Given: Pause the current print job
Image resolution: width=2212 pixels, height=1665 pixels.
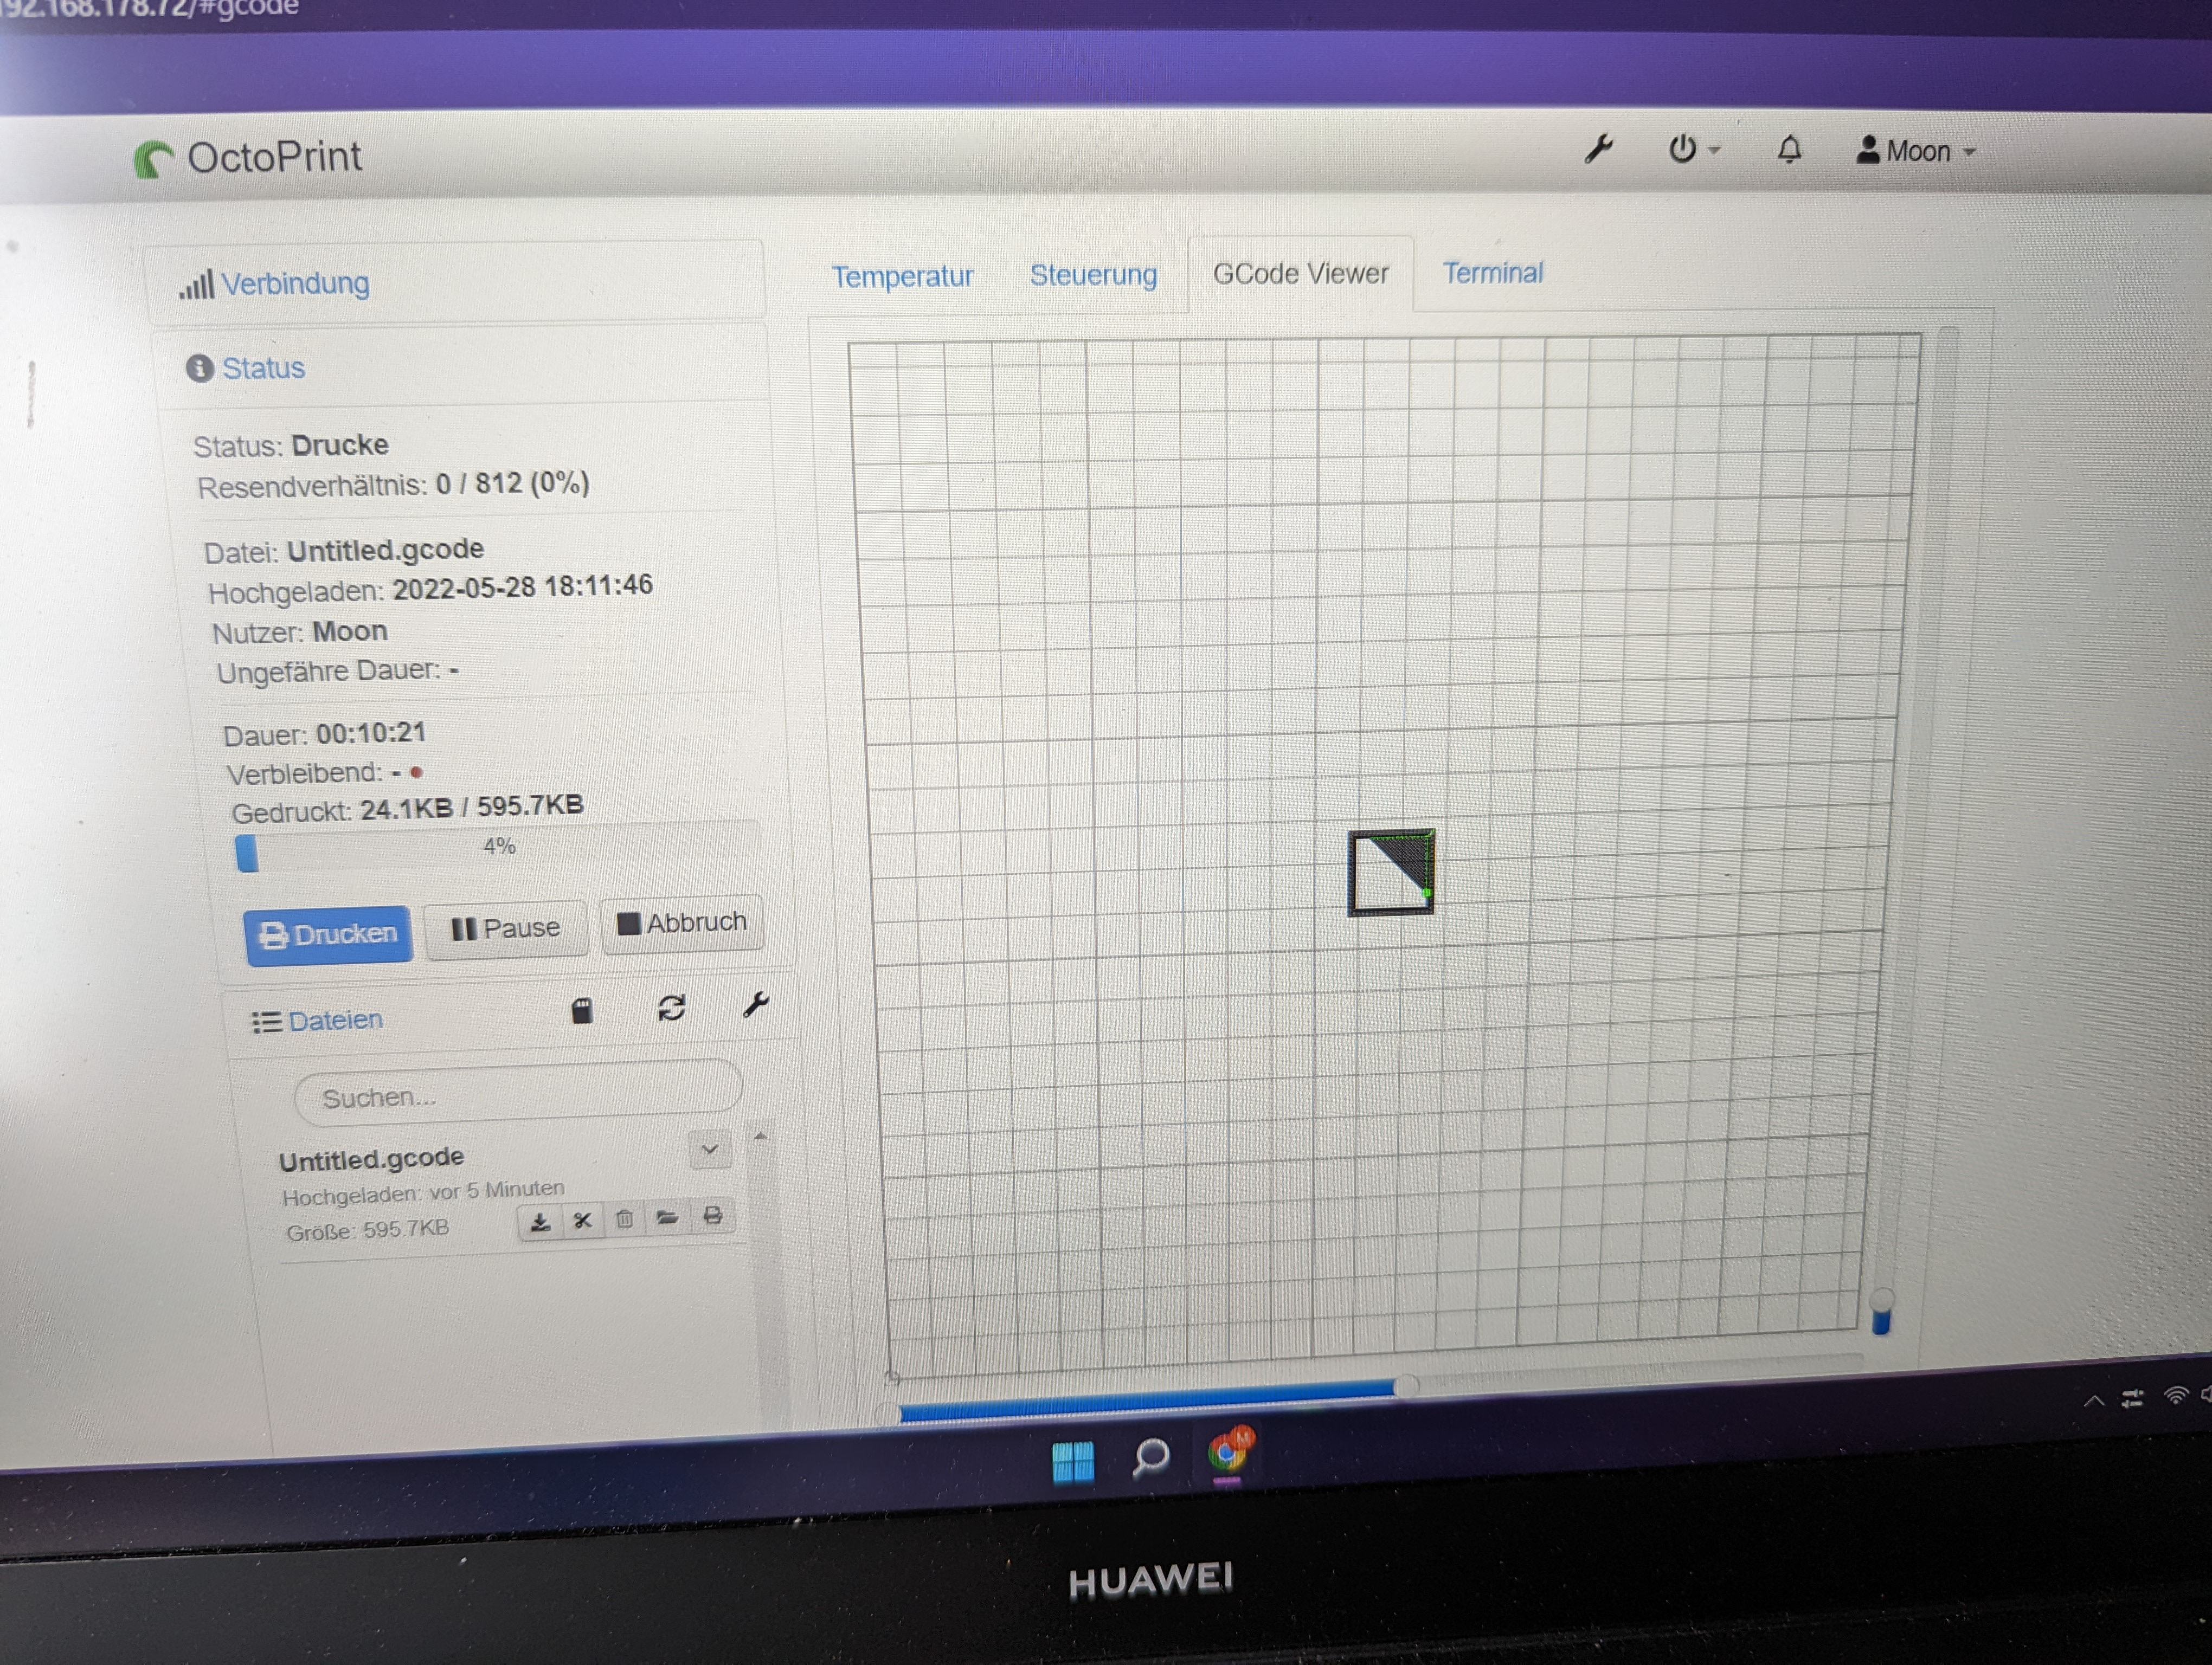Looking at the screenshot, I should [x=506, y=930].
